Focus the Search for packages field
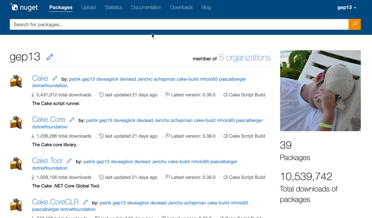372x218 pixels. [x=179, y=24]
